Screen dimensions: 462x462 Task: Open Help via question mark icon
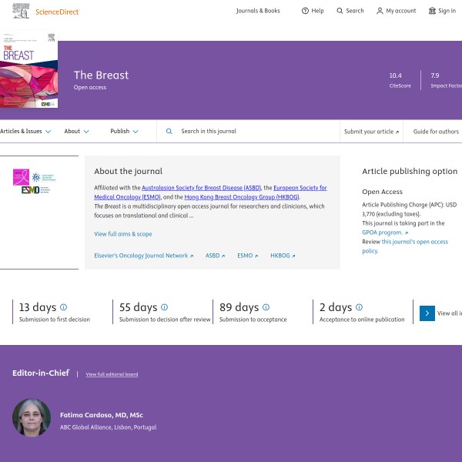tap(305, 11)
